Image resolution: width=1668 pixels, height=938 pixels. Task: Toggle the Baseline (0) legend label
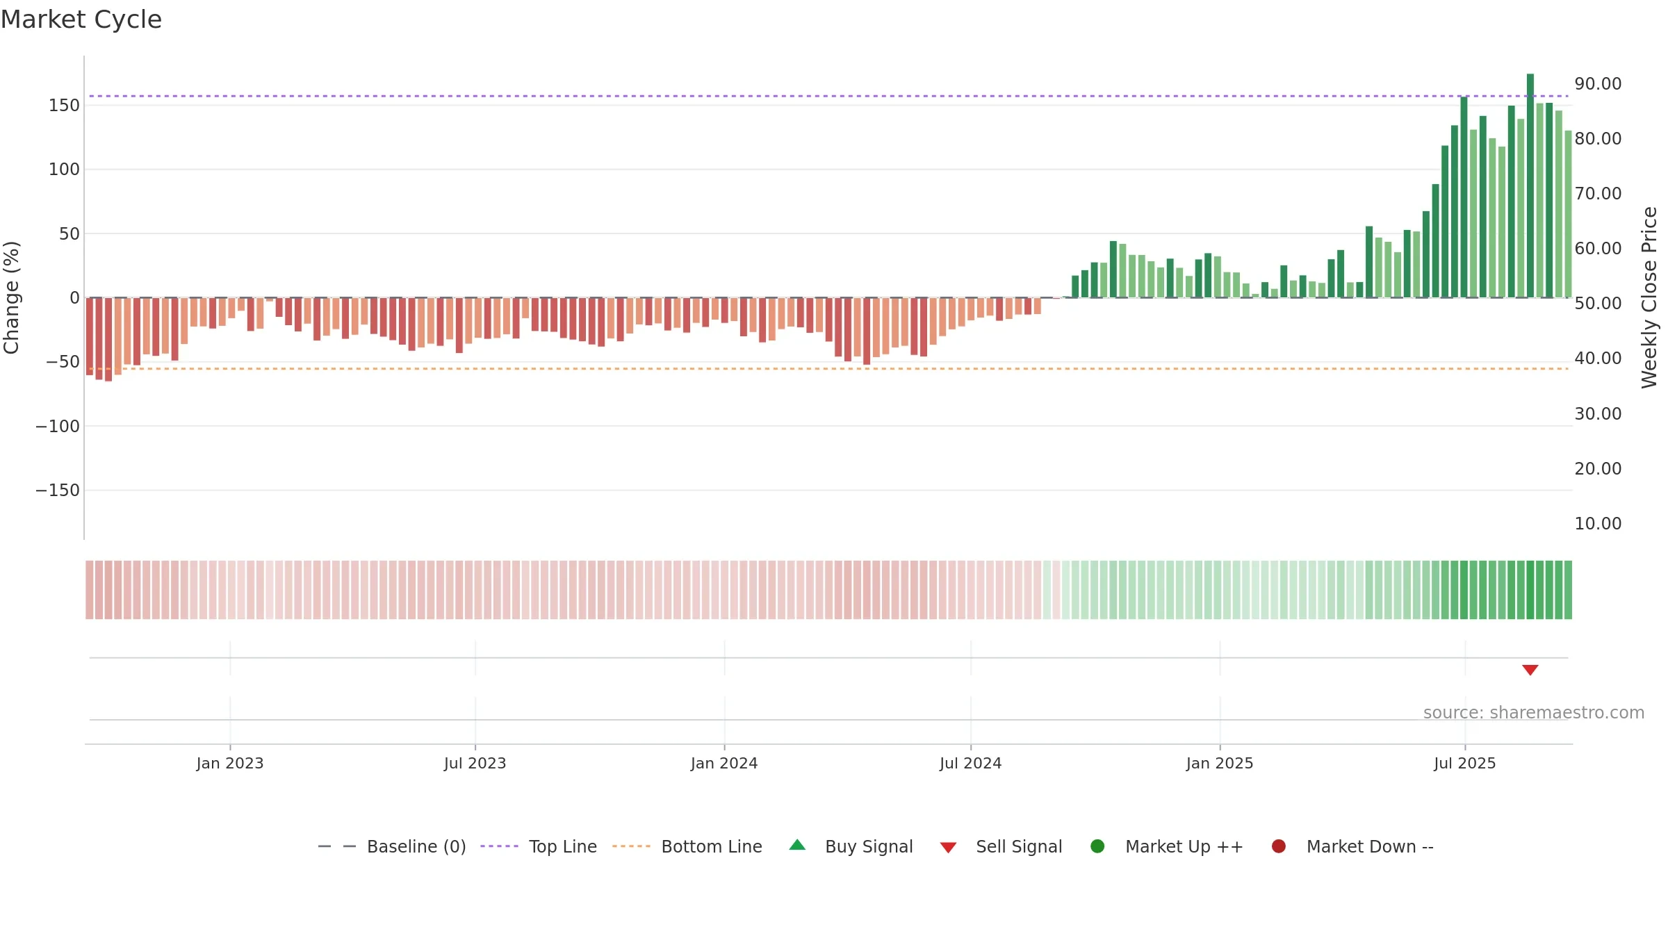[x=416, y=846]
